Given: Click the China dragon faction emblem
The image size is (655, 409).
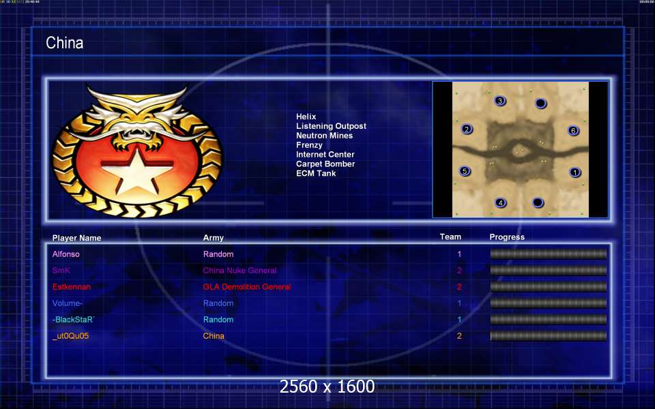Looking at the screenshot, I should point(137,151).
